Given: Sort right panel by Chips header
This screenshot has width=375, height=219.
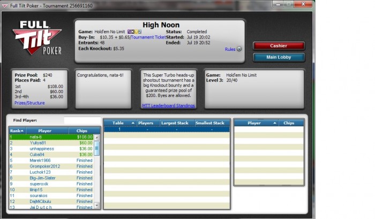Looking at the screenshot, I should 291,123.
